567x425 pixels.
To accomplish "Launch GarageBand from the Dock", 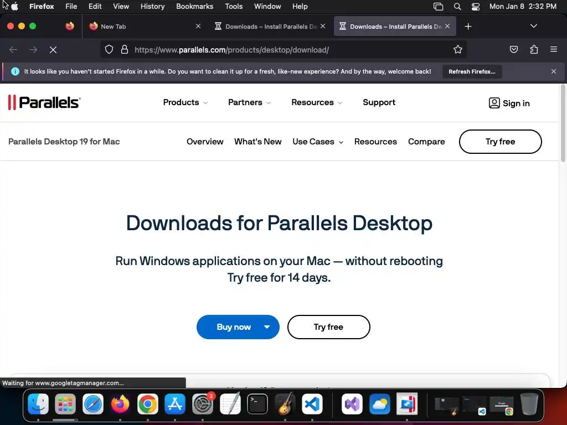I will tap(285, 403).
